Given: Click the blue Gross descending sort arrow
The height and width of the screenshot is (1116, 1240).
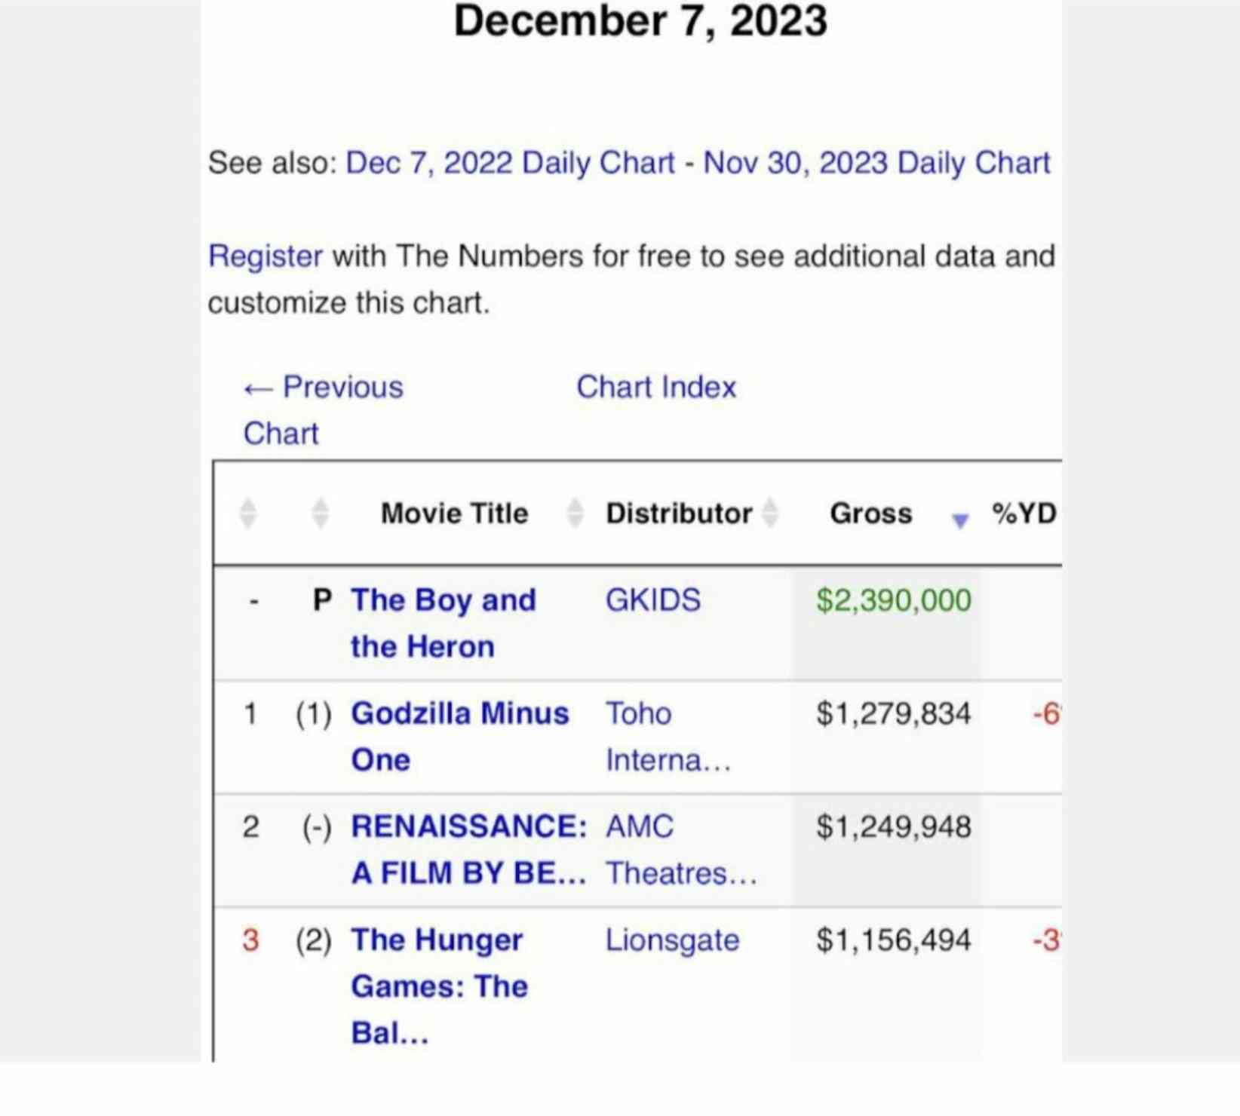Looking at the screenshot, I should [x=959, y=520].
